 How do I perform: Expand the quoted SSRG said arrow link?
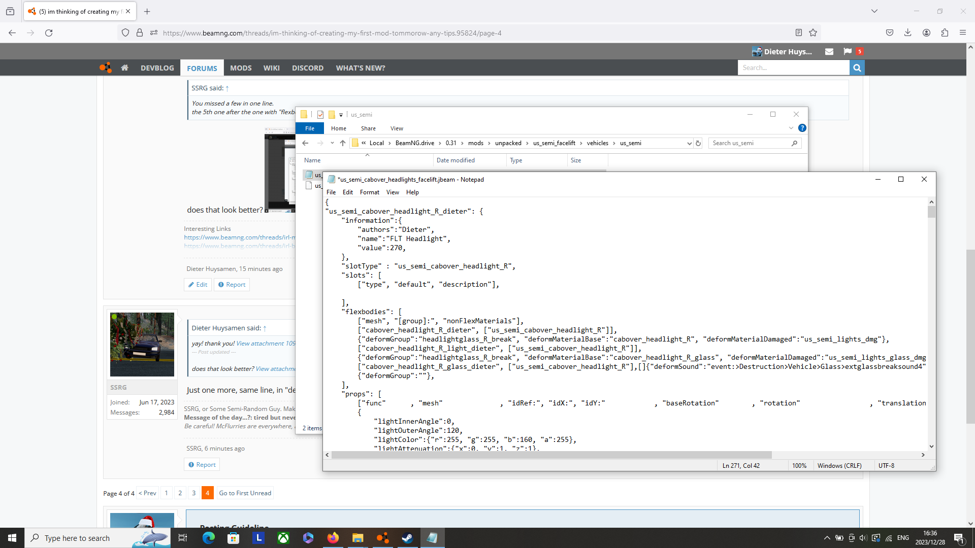click(227, 88)
